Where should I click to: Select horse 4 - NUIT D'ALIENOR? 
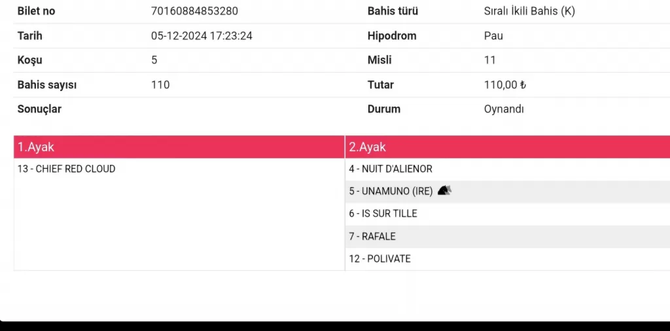click(391, 169)
